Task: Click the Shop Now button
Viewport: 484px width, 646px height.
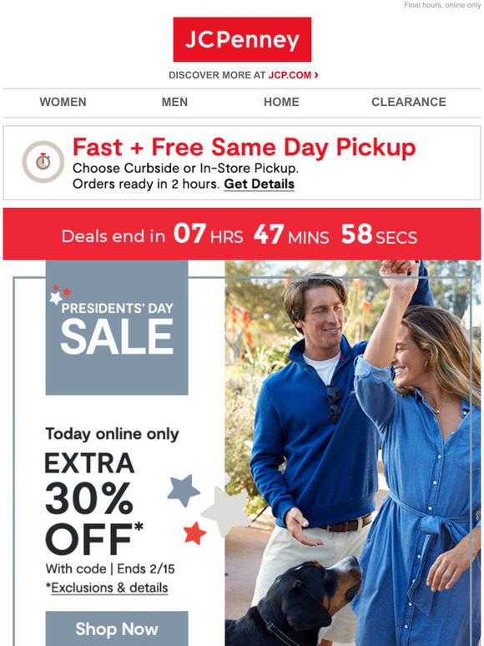Action: (117, 628)
